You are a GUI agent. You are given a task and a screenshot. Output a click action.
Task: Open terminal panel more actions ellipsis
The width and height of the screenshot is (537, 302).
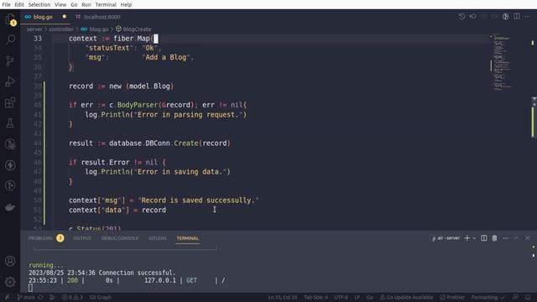coord(505,238)
